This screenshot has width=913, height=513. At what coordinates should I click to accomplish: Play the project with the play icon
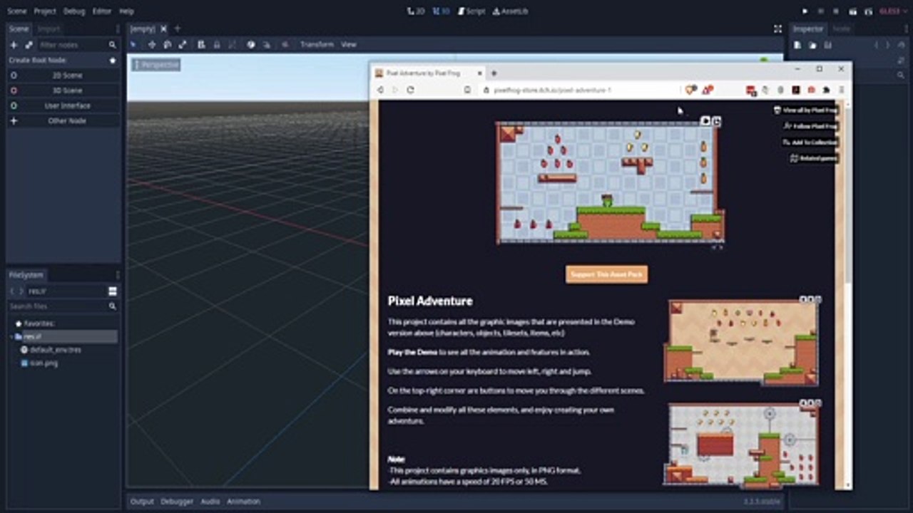[805, 11]
